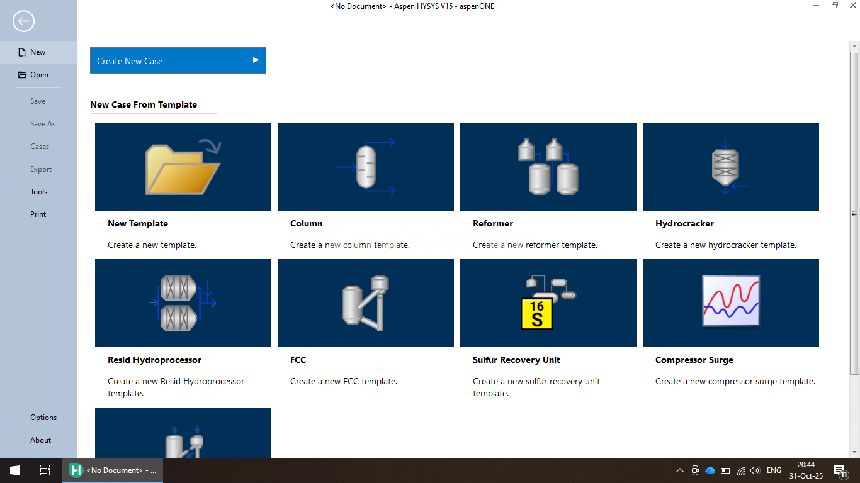Select the Compressor Surge chart icon
Viewport: 860px width, 483px height.
point(730,303)
